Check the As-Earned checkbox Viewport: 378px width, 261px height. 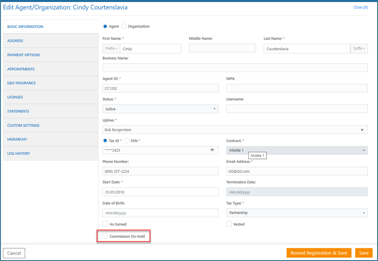[x=105, y=224]
